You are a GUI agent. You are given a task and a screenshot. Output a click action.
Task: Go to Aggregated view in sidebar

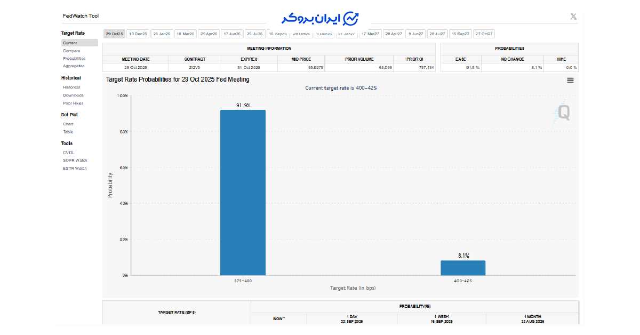[x=74, y=66]
